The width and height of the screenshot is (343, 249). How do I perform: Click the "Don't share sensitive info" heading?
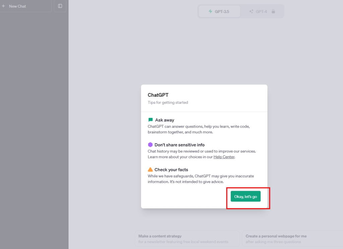pos(180,145)
